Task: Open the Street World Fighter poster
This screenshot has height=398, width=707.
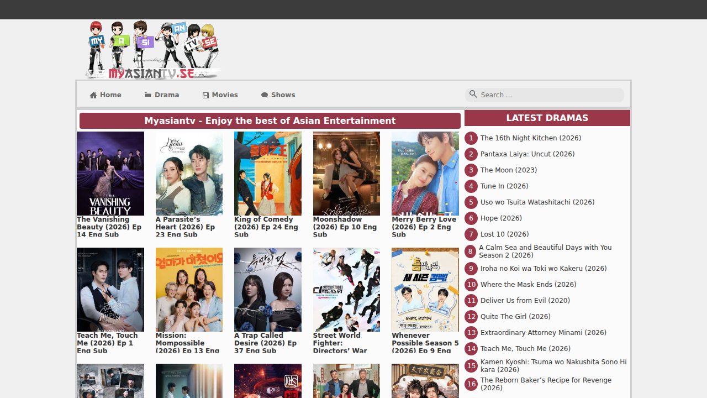Action: [346, 290]
